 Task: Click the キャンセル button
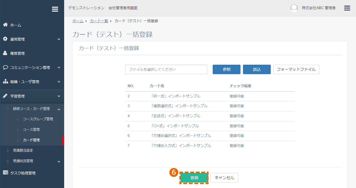click(x=224, y=178)
